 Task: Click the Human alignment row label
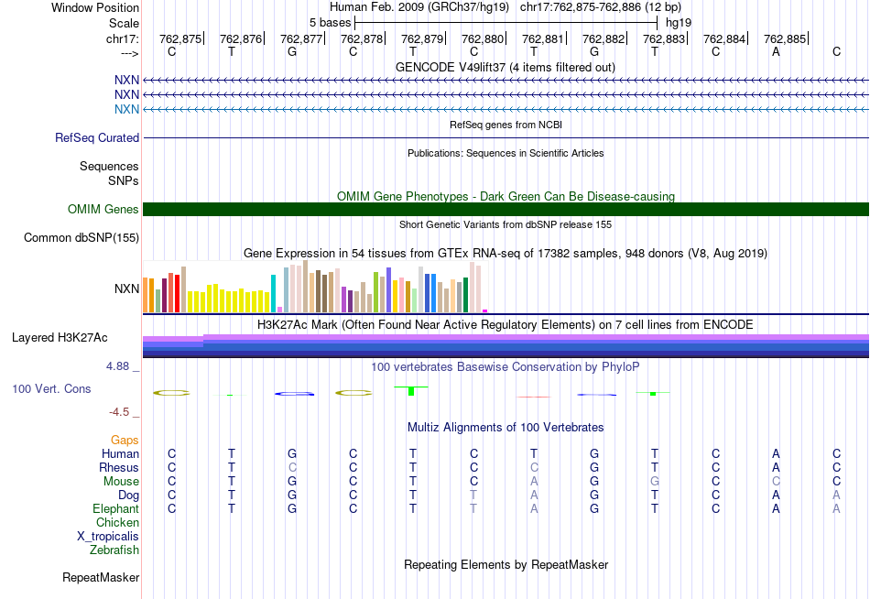[120, 453]
